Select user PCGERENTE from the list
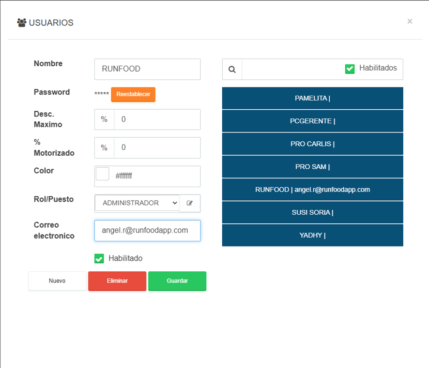 (312, 121)
